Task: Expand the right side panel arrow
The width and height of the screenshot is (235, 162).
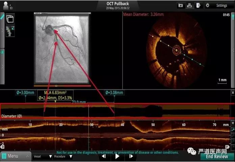Action: (233, 50)
